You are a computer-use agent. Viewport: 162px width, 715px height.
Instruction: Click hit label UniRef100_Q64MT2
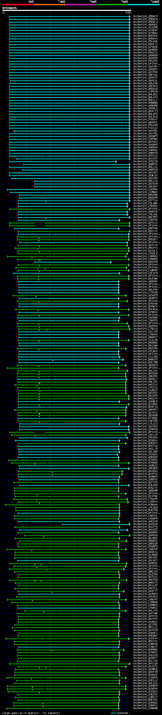145,298
